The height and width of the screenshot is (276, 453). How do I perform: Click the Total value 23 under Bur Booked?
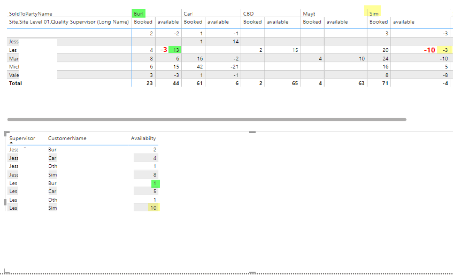[149, 83]
